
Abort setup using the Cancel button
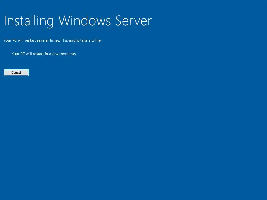16,73
